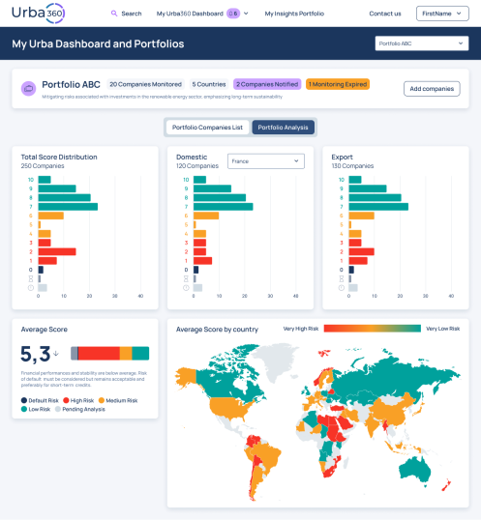Click the Add companies button
Screen dimensions: 481x520
[432, 89]
